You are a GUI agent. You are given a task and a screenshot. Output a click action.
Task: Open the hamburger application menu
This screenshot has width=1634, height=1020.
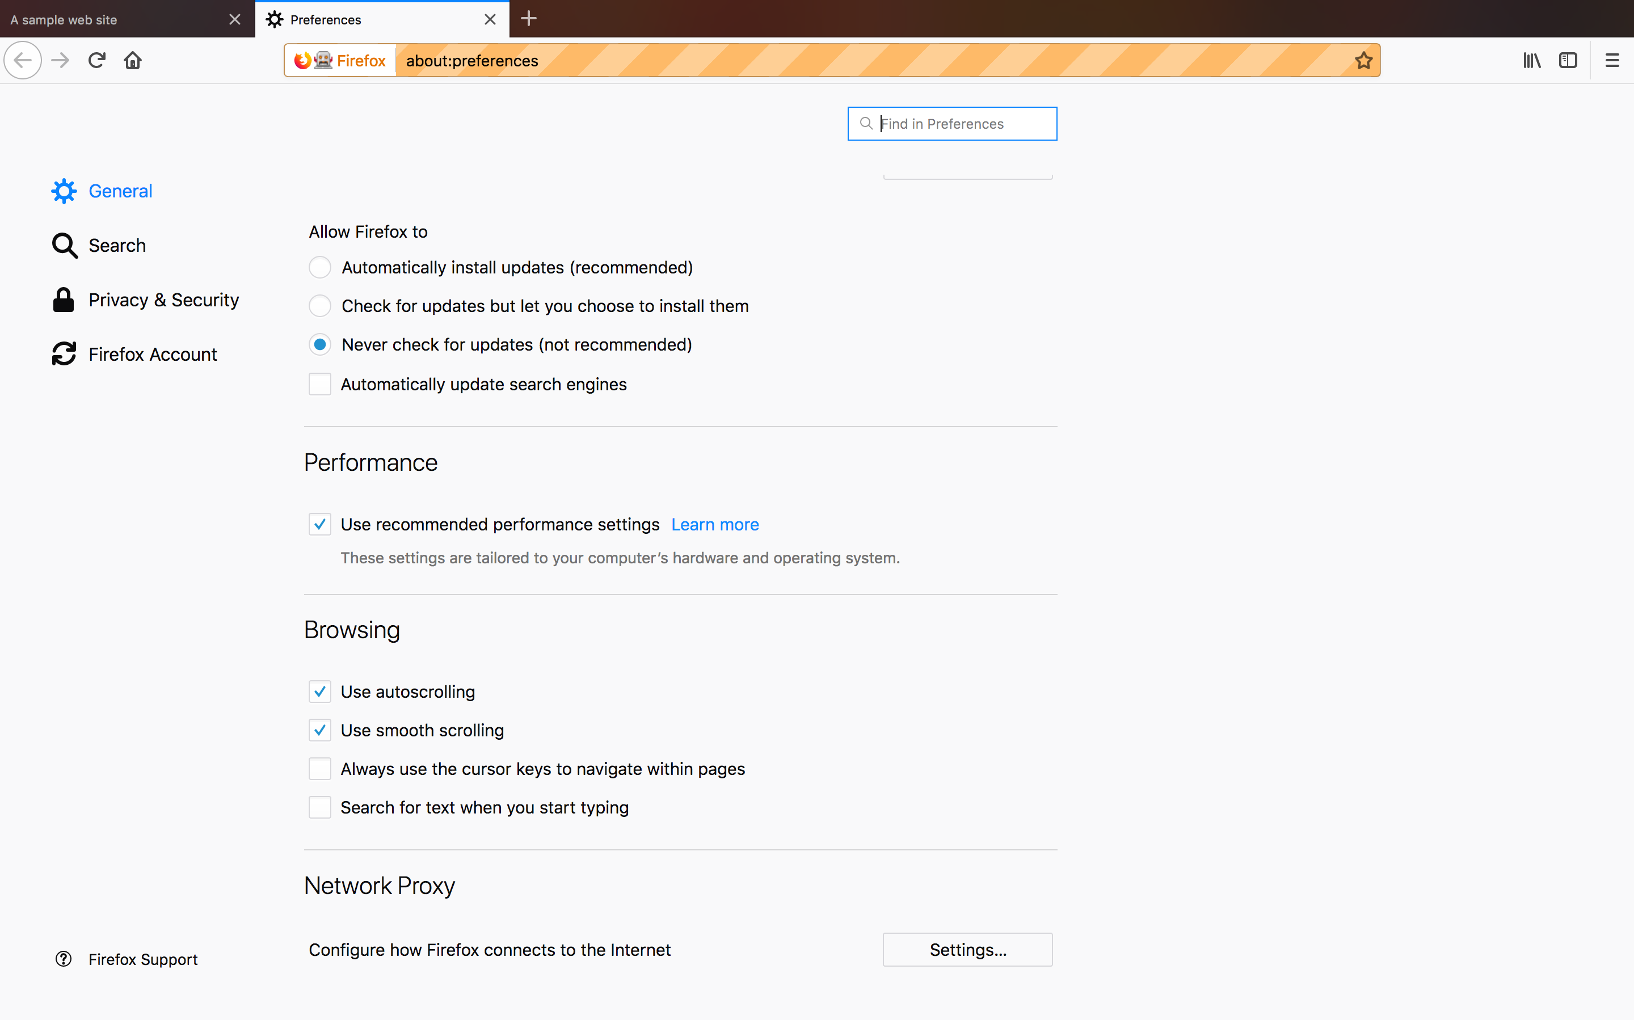[x=1612, y=61]
